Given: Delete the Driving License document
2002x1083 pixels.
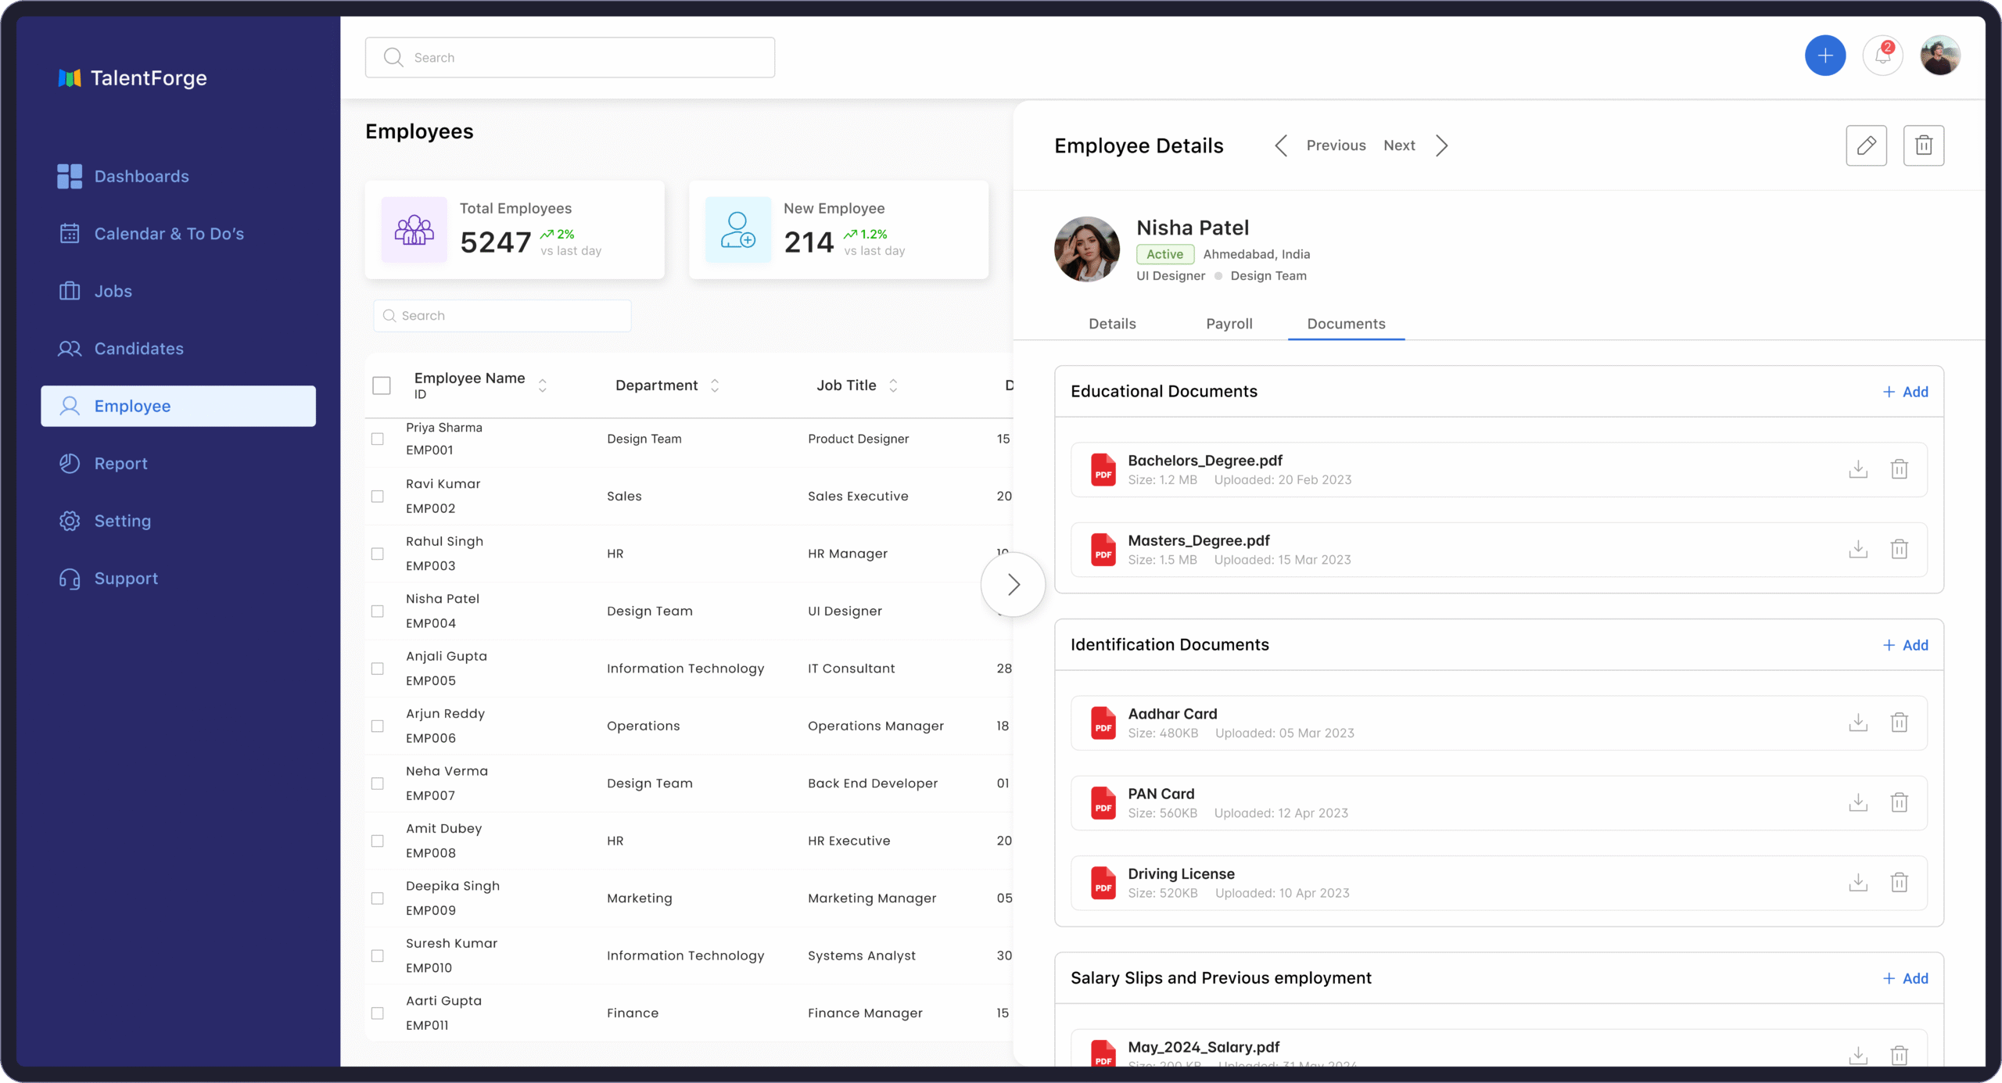Looking at the screenshot, I should pyautogui.click(x=1899, y=883).
